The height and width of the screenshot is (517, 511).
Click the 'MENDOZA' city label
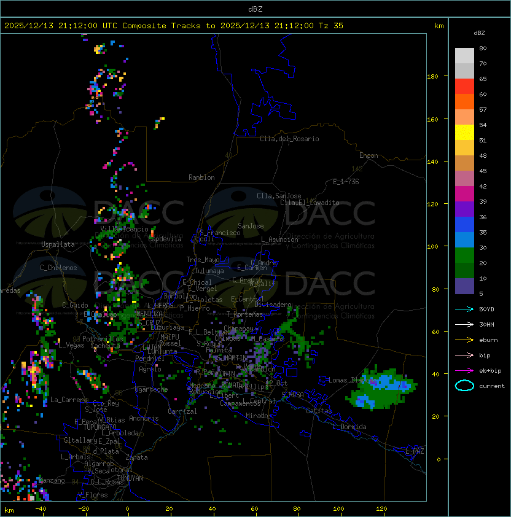tap(149, 313)
